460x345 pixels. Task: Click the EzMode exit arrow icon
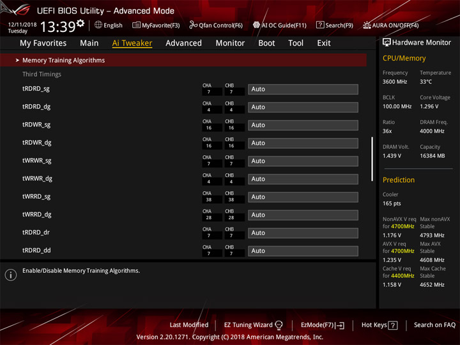point(340,325)
